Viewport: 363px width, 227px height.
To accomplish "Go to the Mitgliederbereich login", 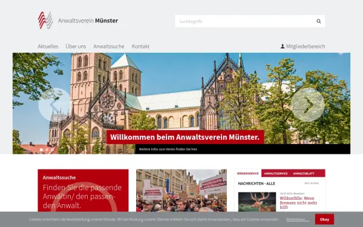I will [x=303, y=47].
